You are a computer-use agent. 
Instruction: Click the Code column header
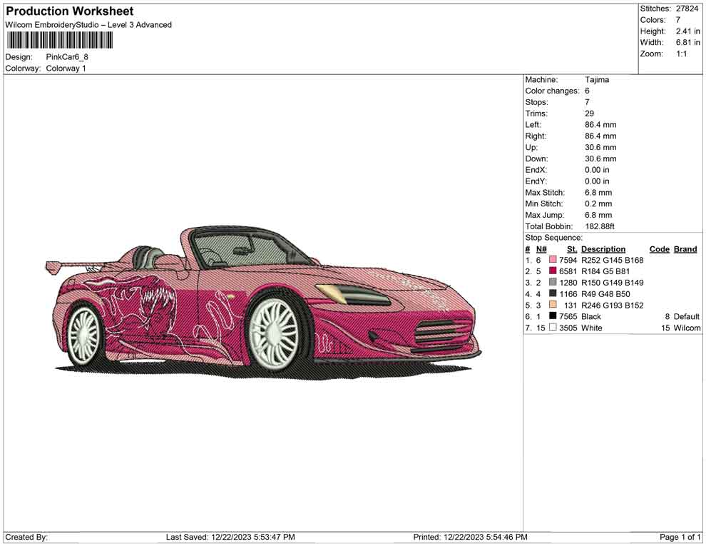tap(659, 248)
